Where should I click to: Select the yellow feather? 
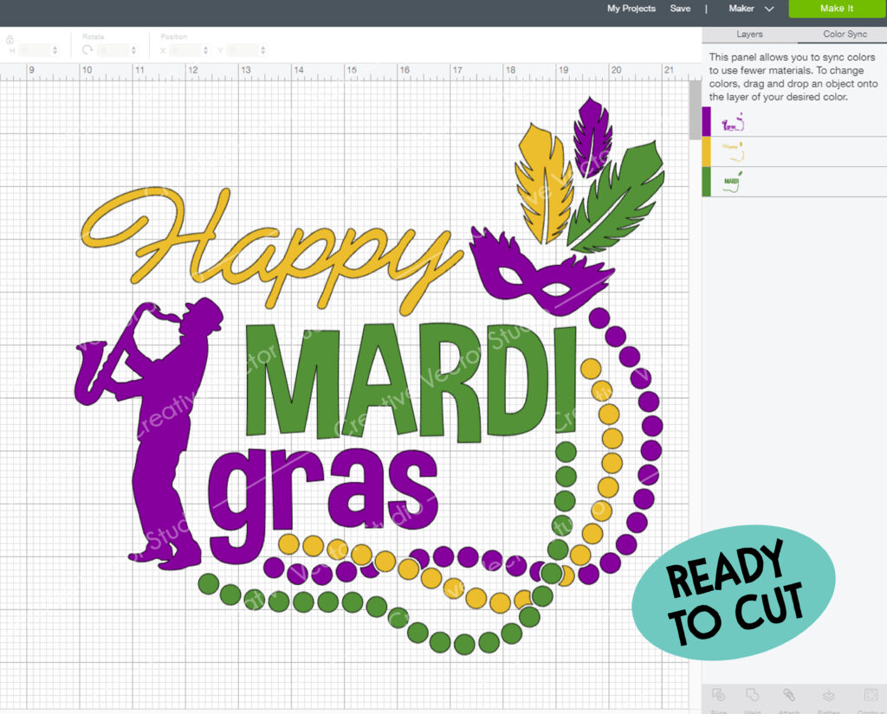pos(543,183)
